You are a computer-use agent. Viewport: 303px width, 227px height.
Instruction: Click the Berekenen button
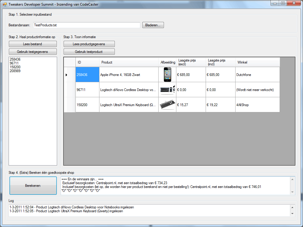click(x=33, y=186)
